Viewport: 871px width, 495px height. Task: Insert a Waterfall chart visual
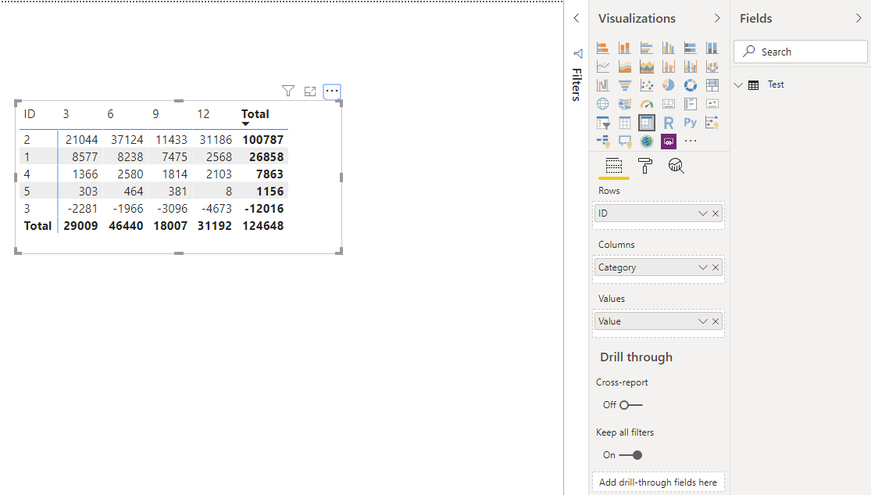(x=603, y=85)
